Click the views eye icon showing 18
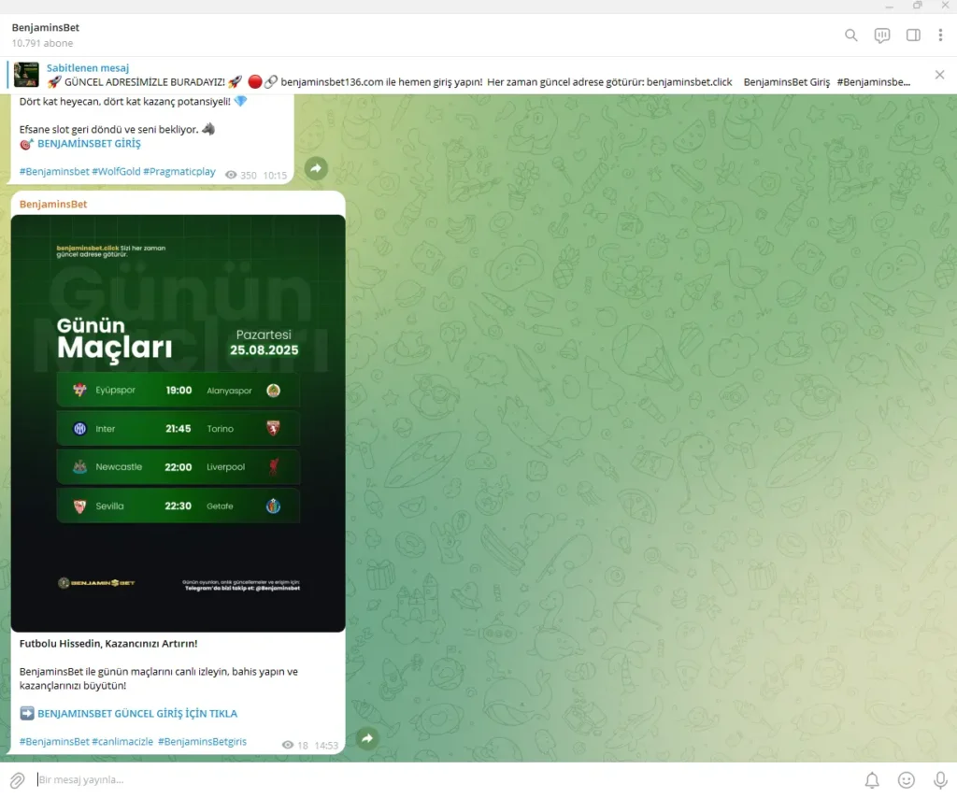This screenshot has width=957, height=798. coord(288,745)
